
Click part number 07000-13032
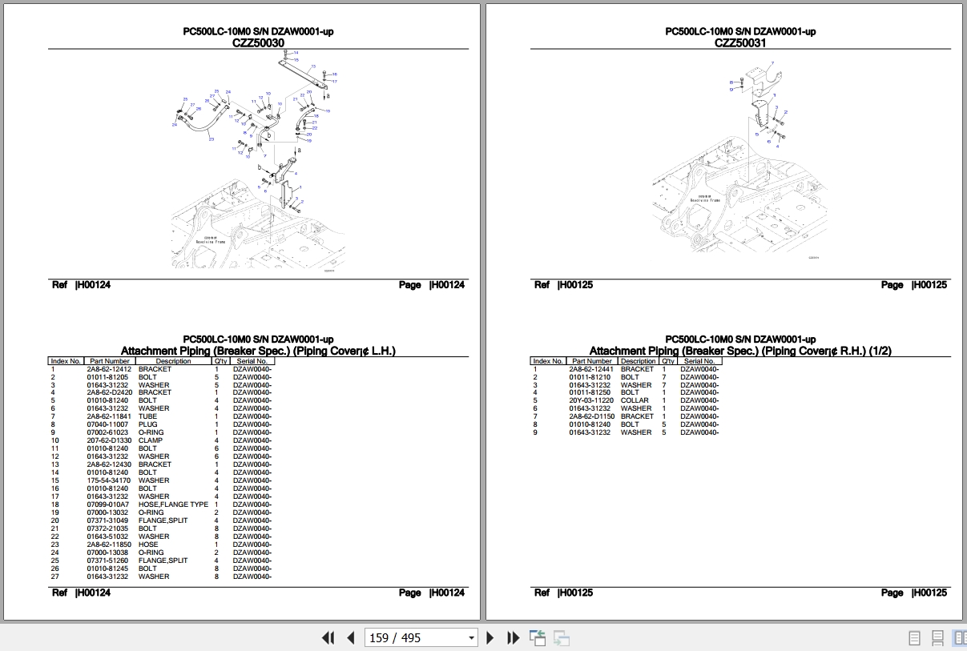(107, 512)
